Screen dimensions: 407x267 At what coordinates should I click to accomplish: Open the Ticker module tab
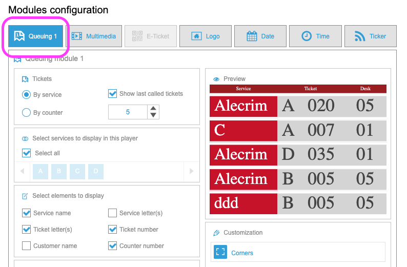[370, 36]
